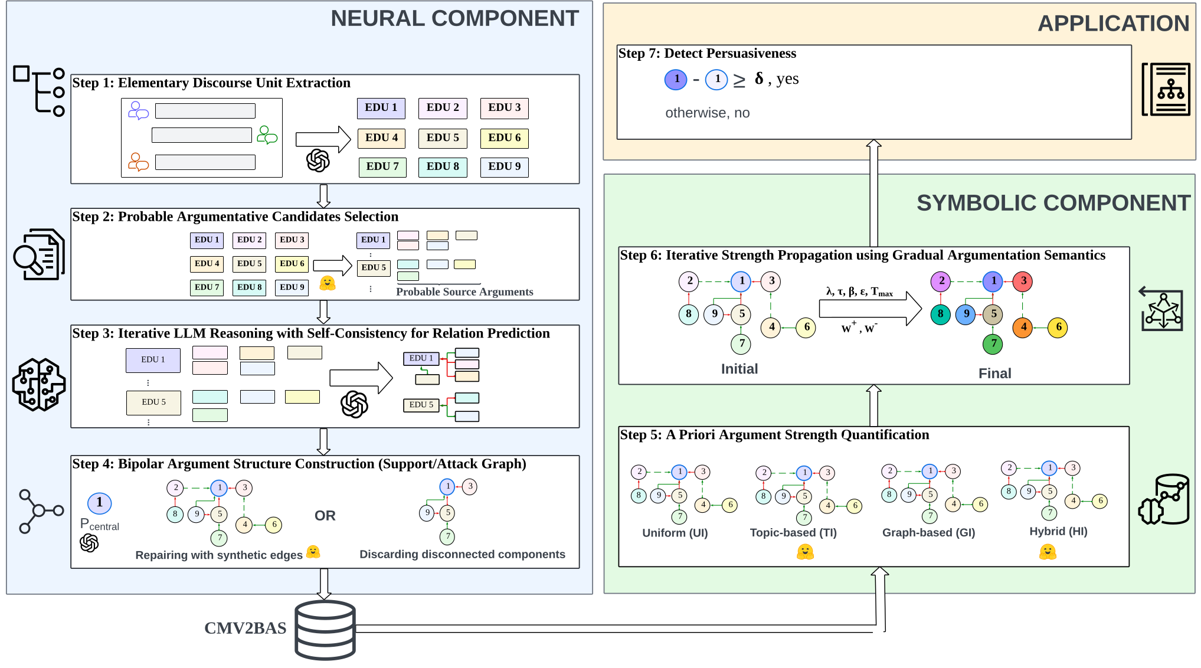Screen dimensions: 1201x668
Task: Click the OpenAI logo in Step 1
Action: (x=318, y=160)
